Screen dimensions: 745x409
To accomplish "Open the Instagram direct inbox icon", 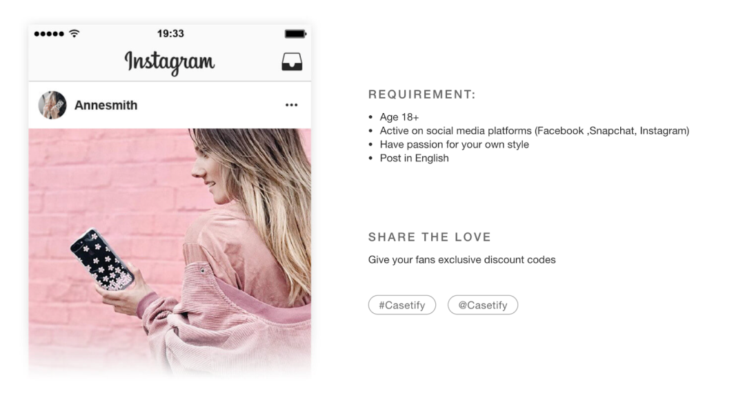I will 292,62.
